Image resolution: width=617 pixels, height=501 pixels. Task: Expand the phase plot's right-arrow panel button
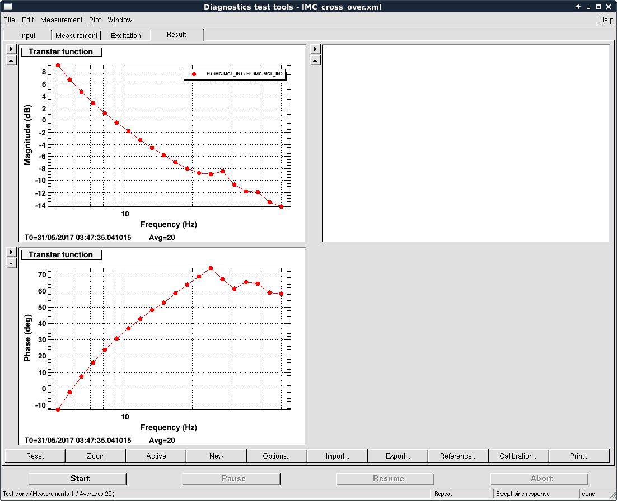tap(11, 252)
